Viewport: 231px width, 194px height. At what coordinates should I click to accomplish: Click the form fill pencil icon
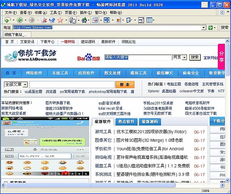click(x=129, y=20)
